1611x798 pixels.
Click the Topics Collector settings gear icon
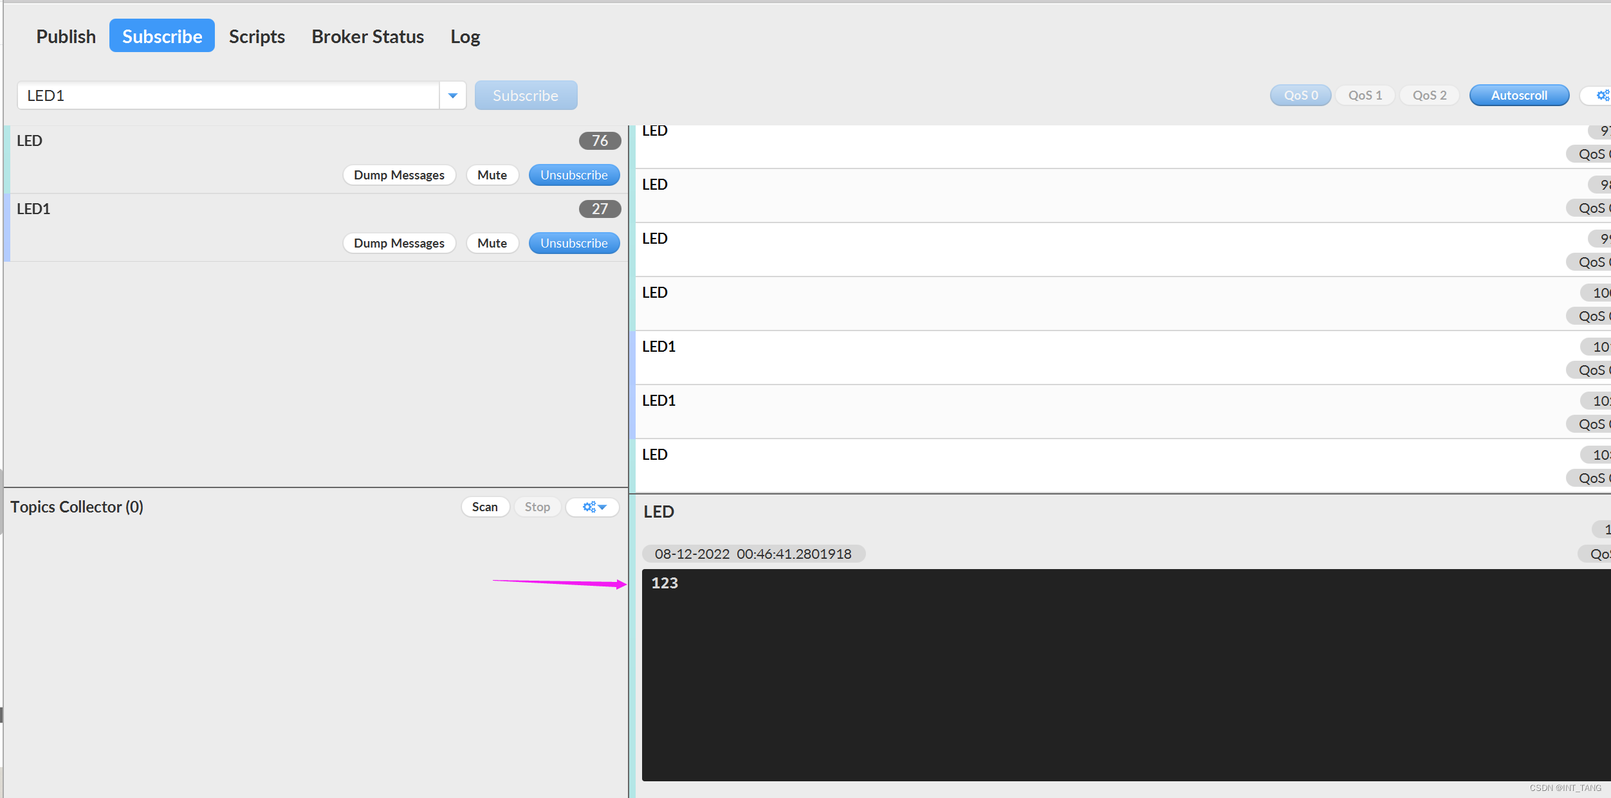[x=593, y=506]
